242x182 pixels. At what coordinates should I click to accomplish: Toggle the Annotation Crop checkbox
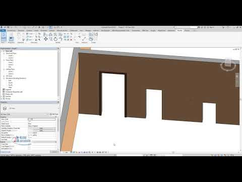[x=29, y=149]
